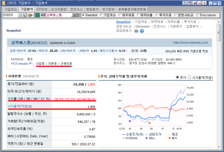Viewport: 224px width, 152px height.
Task: Click the 설정 settings label
Action: pos(76,15)
